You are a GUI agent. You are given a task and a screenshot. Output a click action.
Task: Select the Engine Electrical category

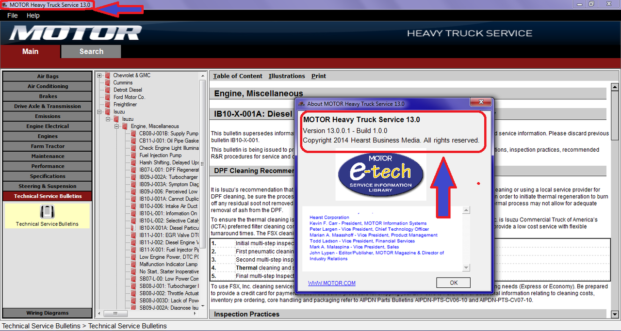coord(48,126)
